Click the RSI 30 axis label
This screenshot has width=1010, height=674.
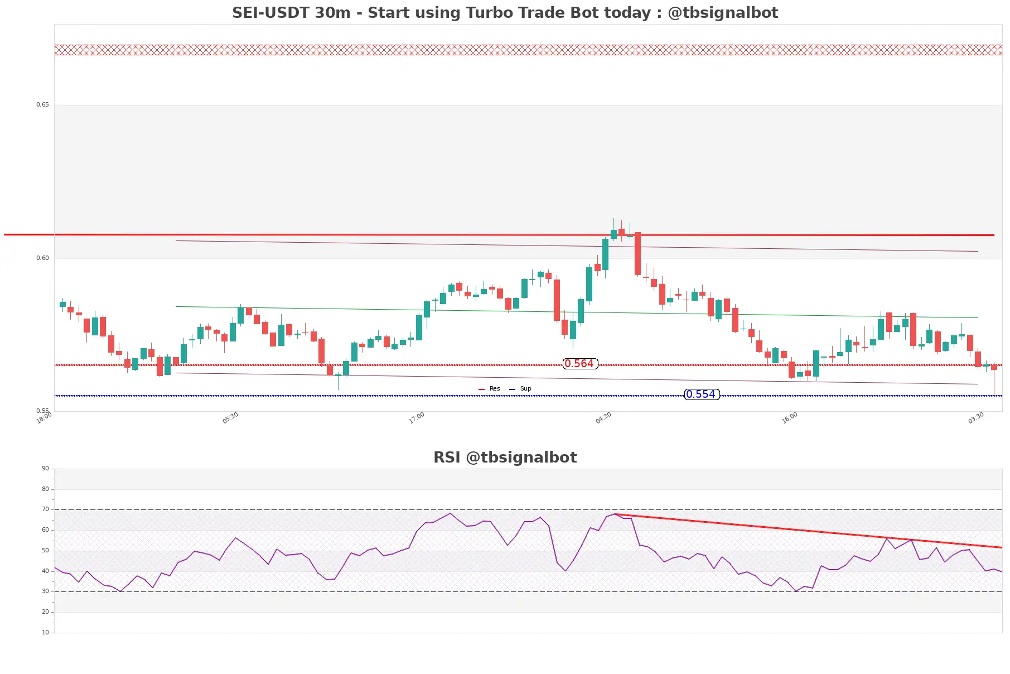tap(45, 591)
